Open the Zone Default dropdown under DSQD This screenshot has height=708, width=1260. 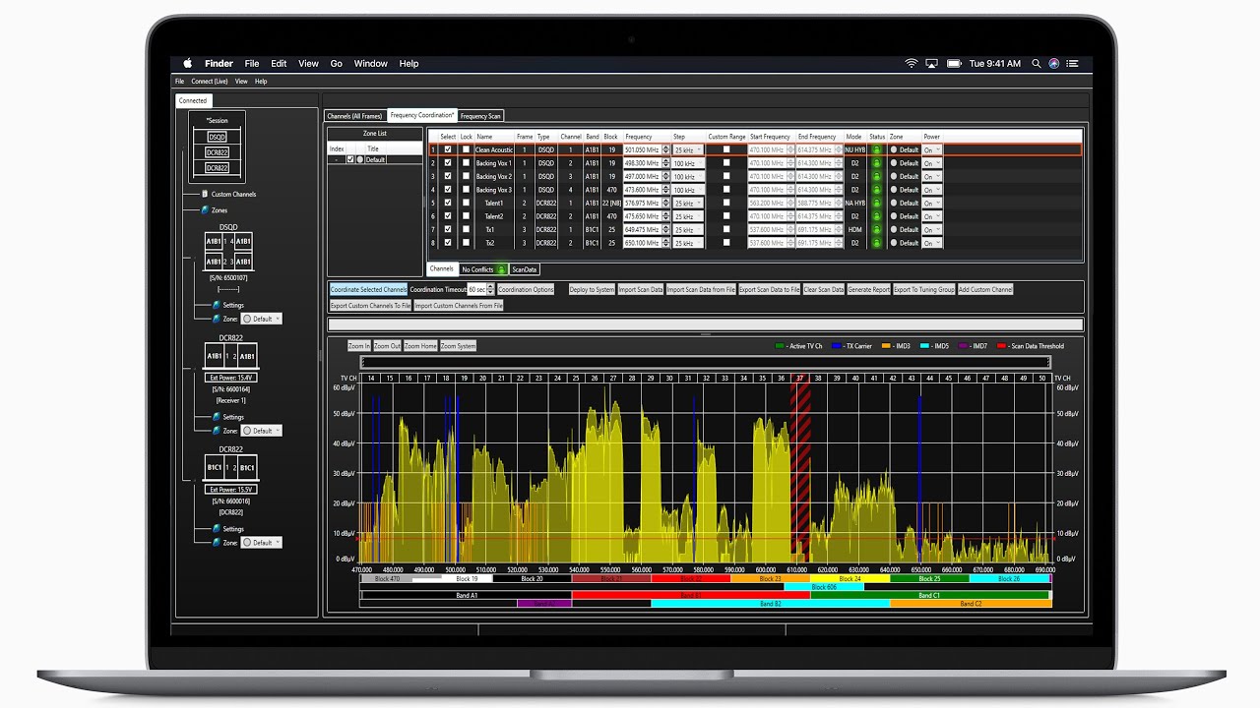(262, 319)
